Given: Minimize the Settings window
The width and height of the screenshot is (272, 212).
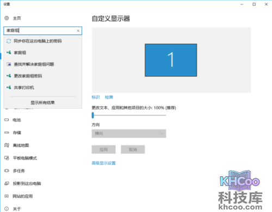Looking at the screenshot, I should [242, 4].
